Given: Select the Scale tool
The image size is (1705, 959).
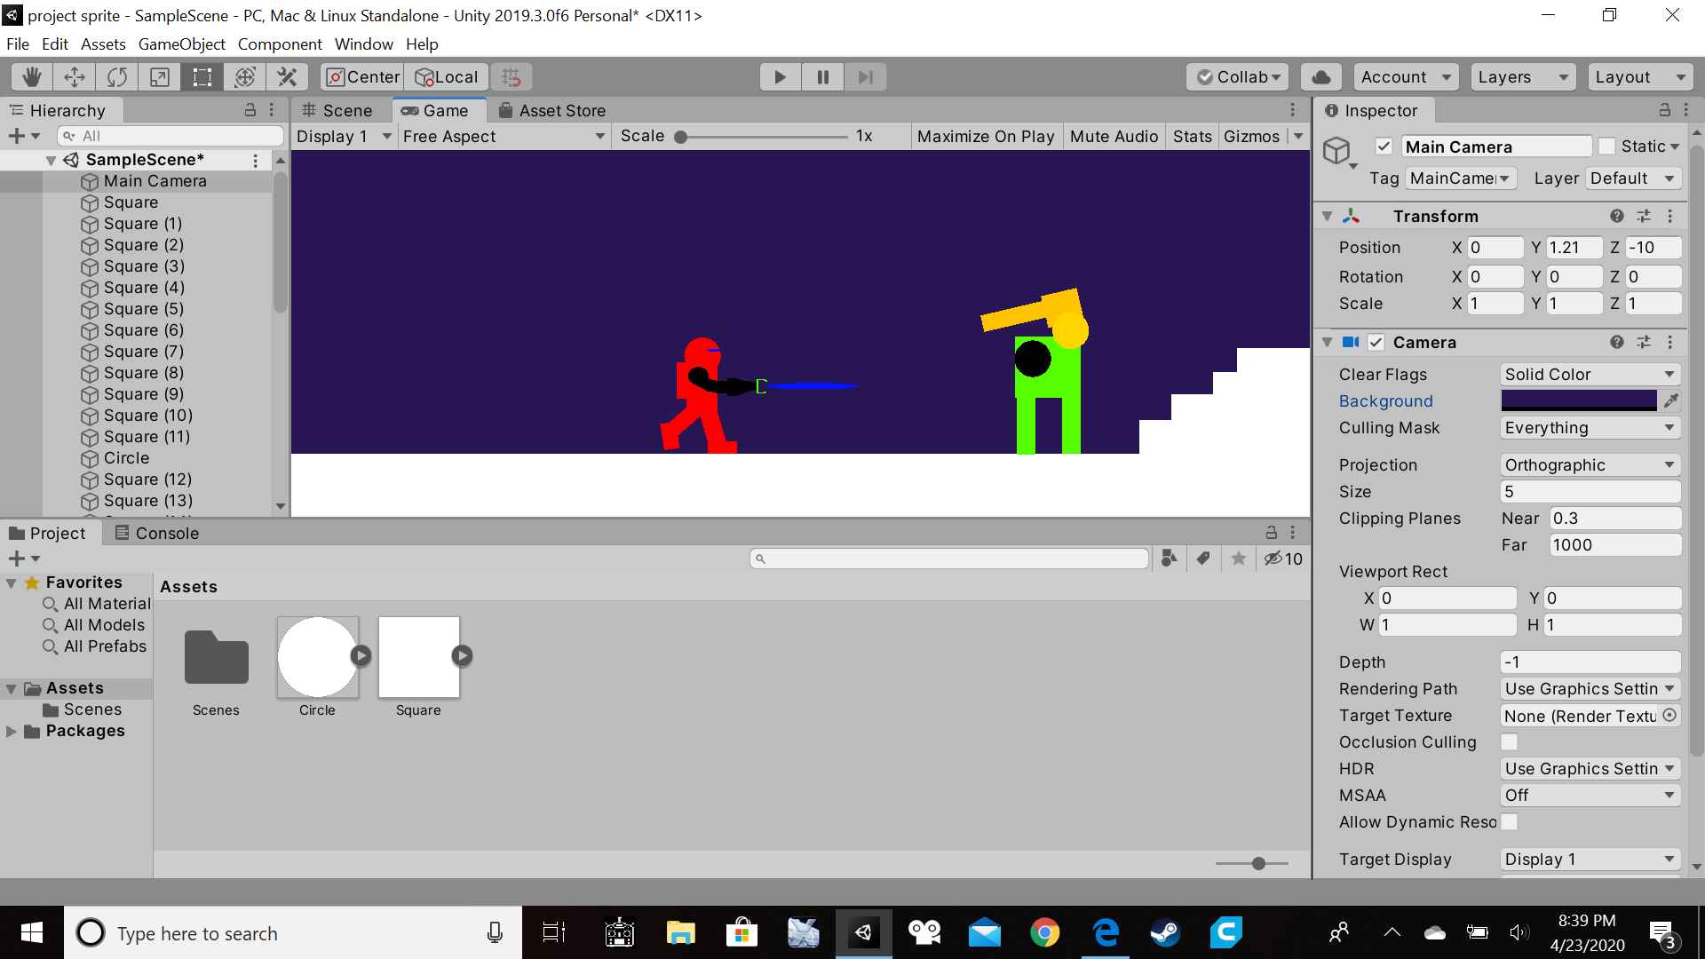Looking at the screenshot, I should tap(160, 77).
